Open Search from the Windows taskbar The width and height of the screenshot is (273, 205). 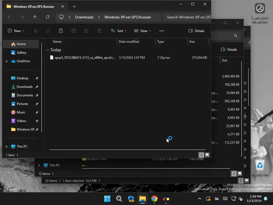[x=119, y=199]
